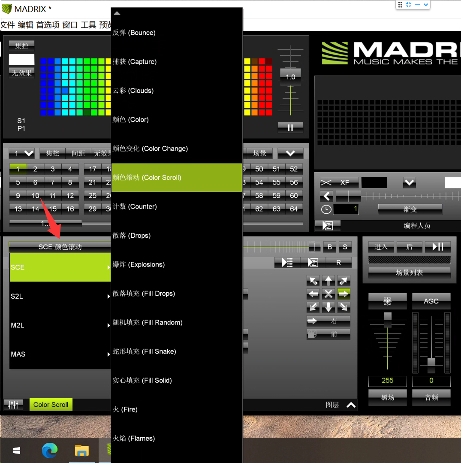This screenshot has width=461, height=463.
Task: Click the fade left arrow icon
Action: tap(326, 196)
